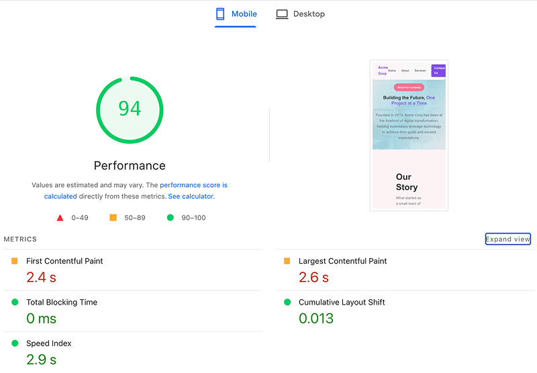Click the Cumulative Layout Shift green circle icon
This screenshot has height=373, width=537.
[287, 302]
